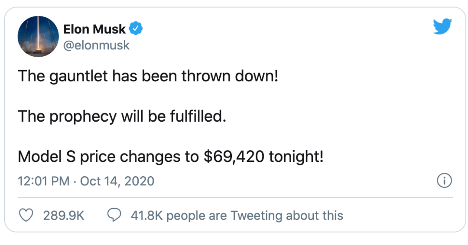Visit the @elonmusk handle link
The image size is (468, 245).
96,45
